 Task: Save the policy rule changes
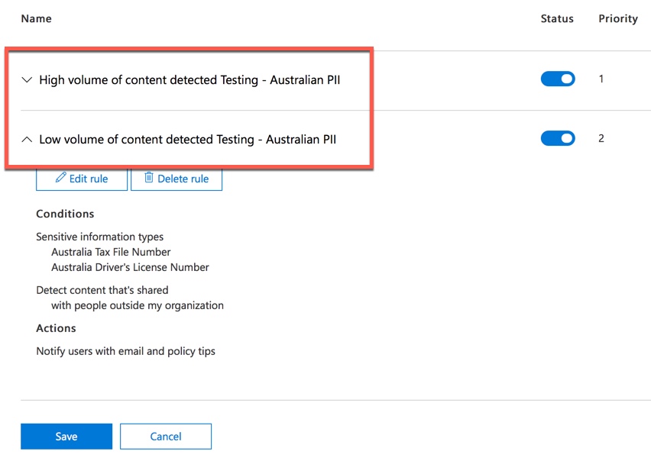[x=66, y=436]
